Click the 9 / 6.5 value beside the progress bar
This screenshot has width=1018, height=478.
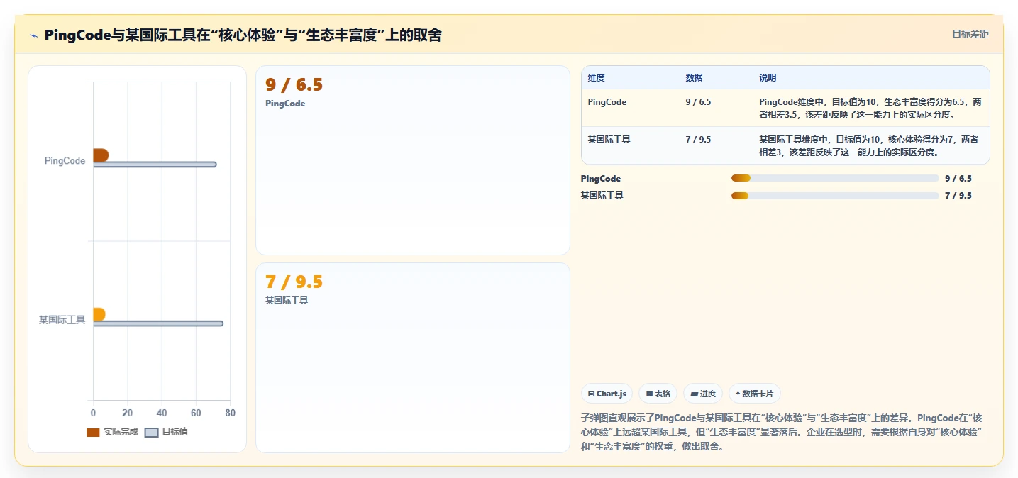coord(958,179)
